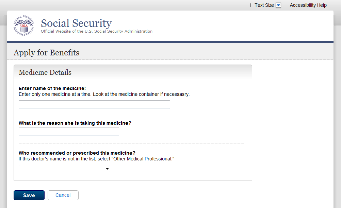The height and width of the screenshot is (208, 341).
Task: Click the 'Other Medical Professional' instruction text
Action: [96, 159]
